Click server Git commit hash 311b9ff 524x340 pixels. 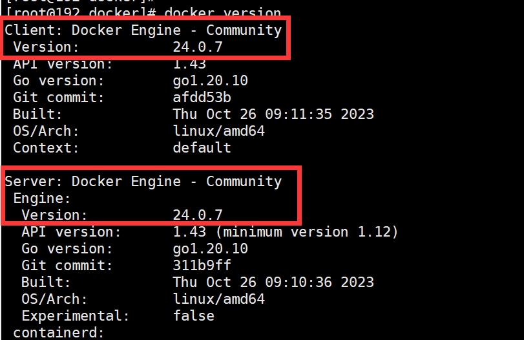[x=202, y=266]
